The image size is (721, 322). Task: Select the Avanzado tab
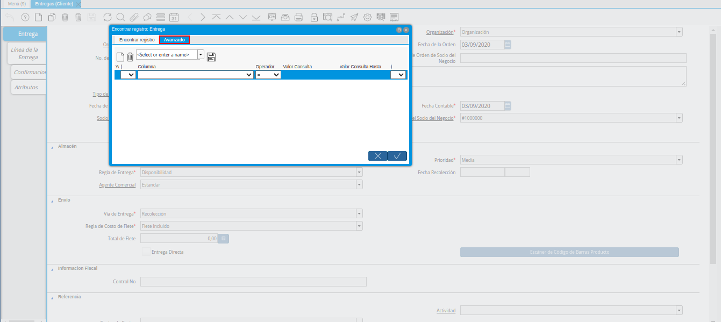175,40
